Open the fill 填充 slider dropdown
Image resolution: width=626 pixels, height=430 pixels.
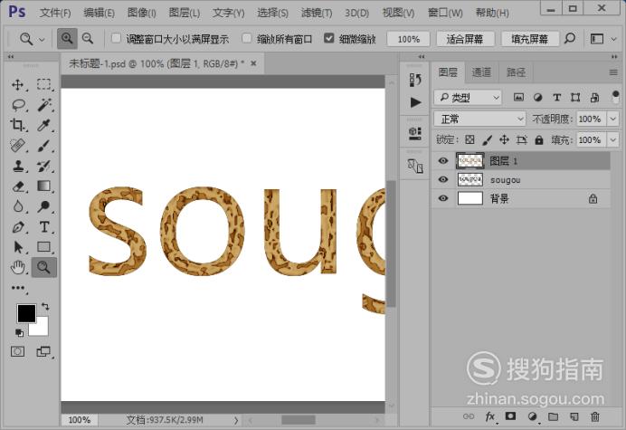pos(612,140)
